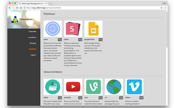Screen dimensions: 174x108
Task: Go to Channels in the sidebar
Action: 32,32
